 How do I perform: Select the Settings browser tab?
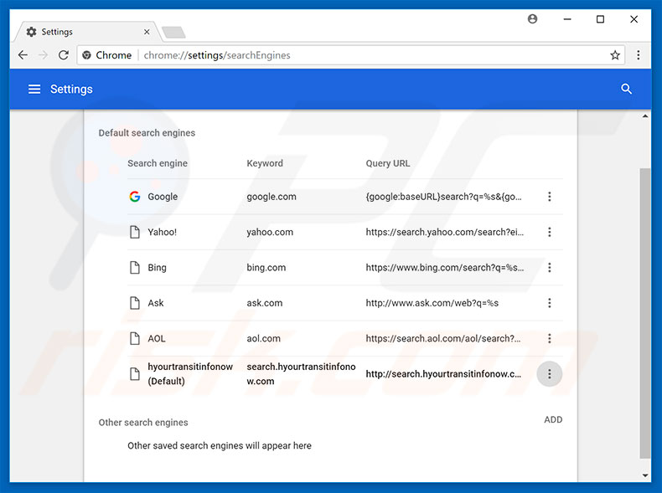(x=80, y=32)
